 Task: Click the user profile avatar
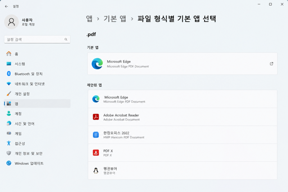[x=11, y=22]
